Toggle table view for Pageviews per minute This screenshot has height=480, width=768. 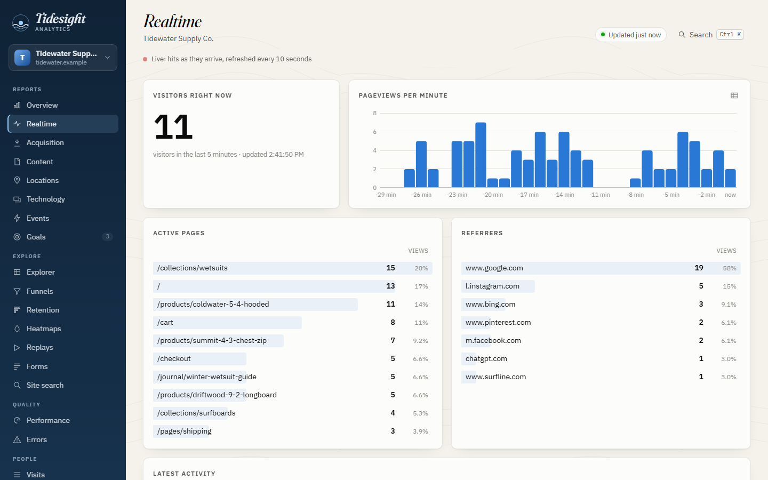point(734,95)
